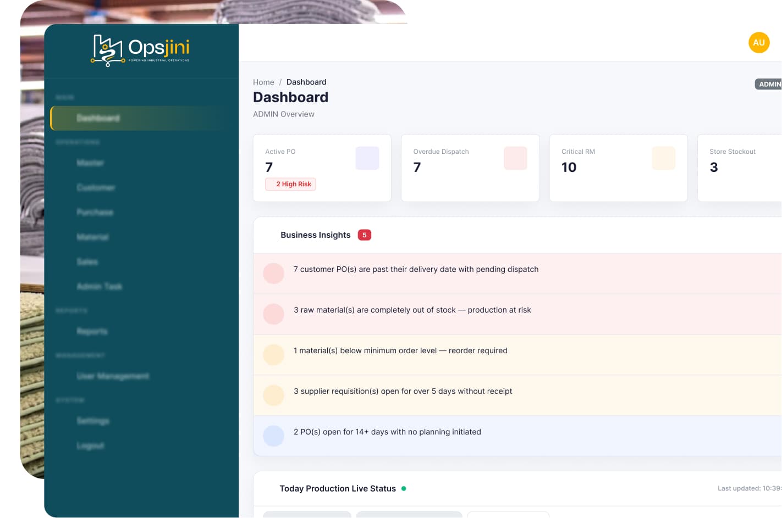Screen dimensions: 782x518
Task: Click the ADMIN role badge
Action: click(769, 84)
